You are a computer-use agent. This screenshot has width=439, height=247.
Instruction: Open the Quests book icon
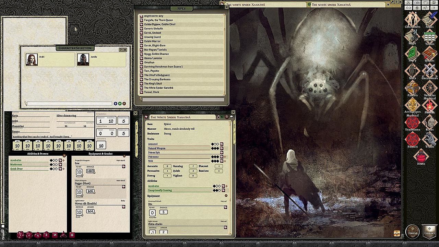tap(429, 54)
